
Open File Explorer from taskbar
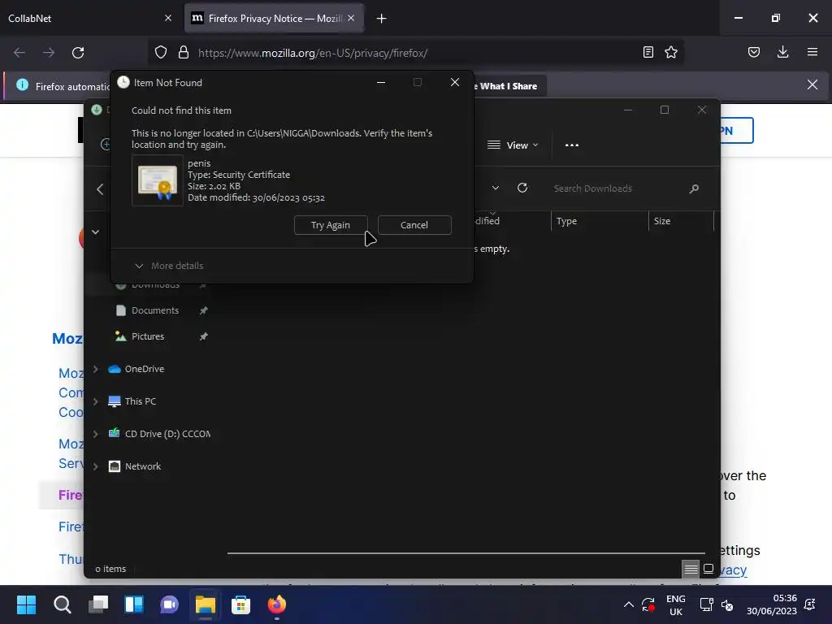click(205, 604)
